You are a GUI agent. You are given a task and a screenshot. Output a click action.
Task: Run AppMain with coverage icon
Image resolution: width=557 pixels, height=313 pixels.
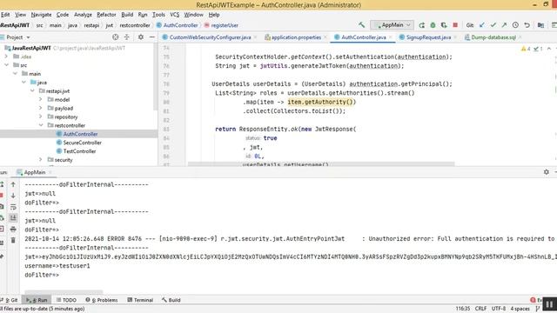pos(444,25)
